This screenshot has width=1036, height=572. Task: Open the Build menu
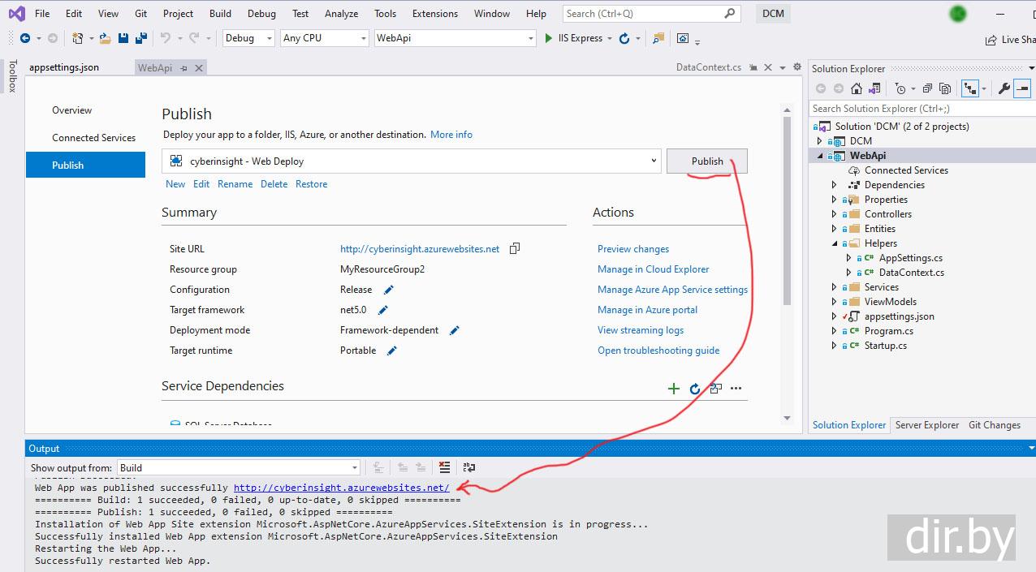pos(219,13)
